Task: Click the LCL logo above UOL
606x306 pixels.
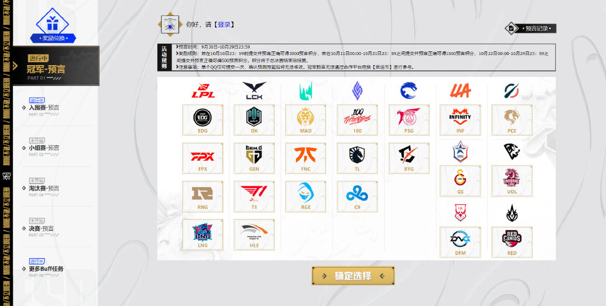Action: point(512,151)
